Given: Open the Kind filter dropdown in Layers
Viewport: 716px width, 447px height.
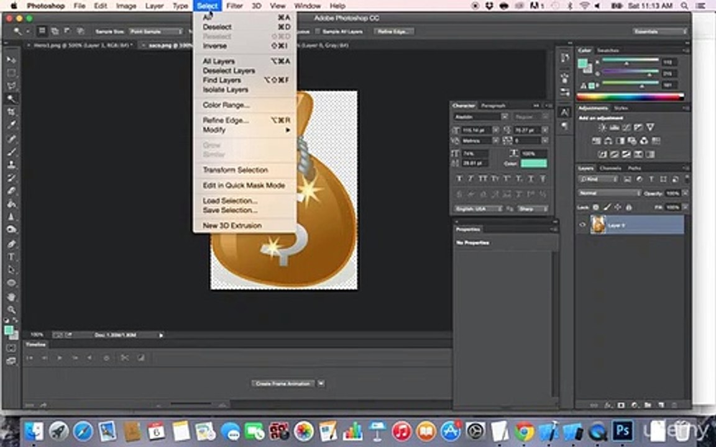Looking at the screenshot, I should [x=598, y=179].
